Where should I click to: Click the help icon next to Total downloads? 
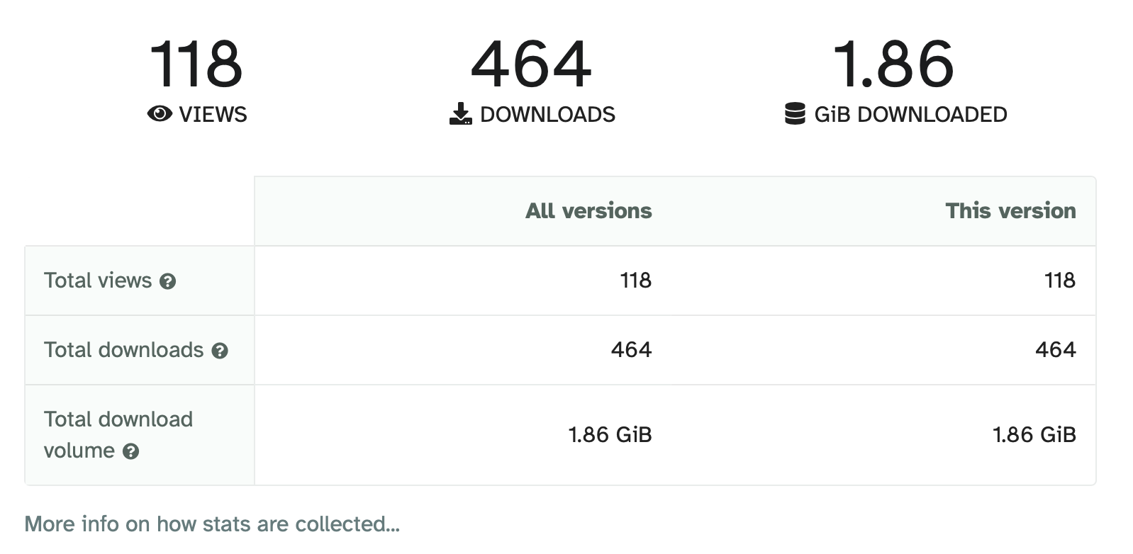tap(221, 351)
